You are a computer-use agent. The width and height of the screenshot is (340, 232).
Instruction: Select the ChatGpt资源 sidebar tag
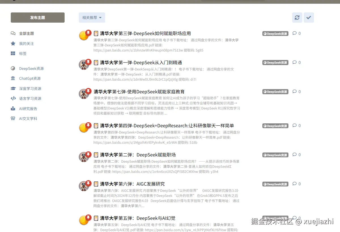[x=30, y=78]
